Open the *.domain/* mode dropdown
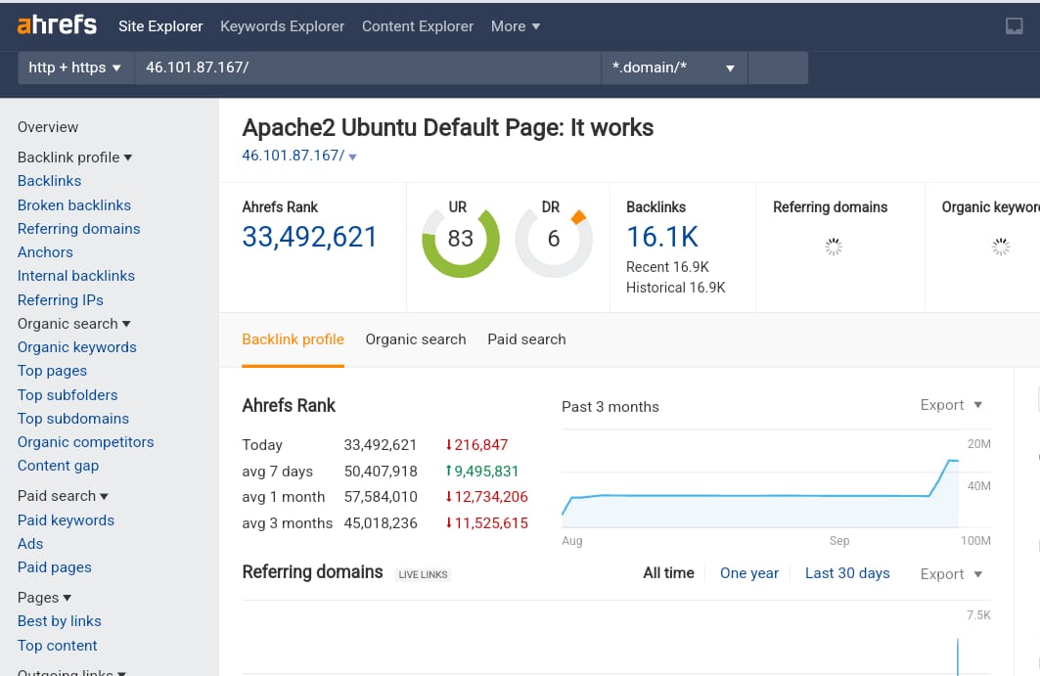This screenshot has width=1040, height=676. tap(673, 68)
